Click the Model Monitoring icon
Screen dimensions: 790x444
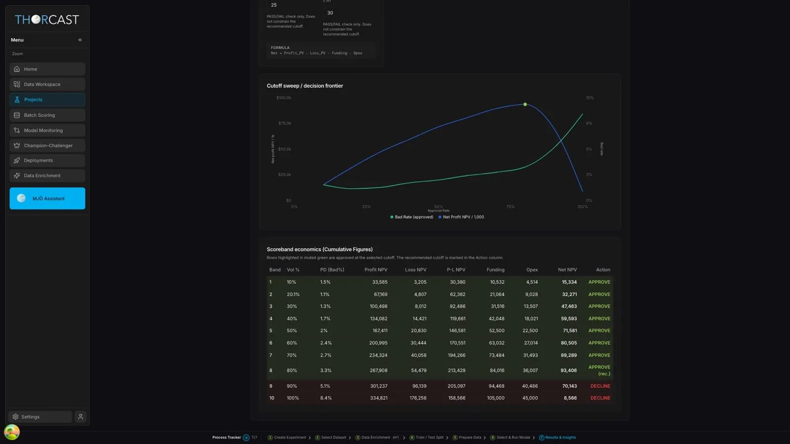[17, 131]
